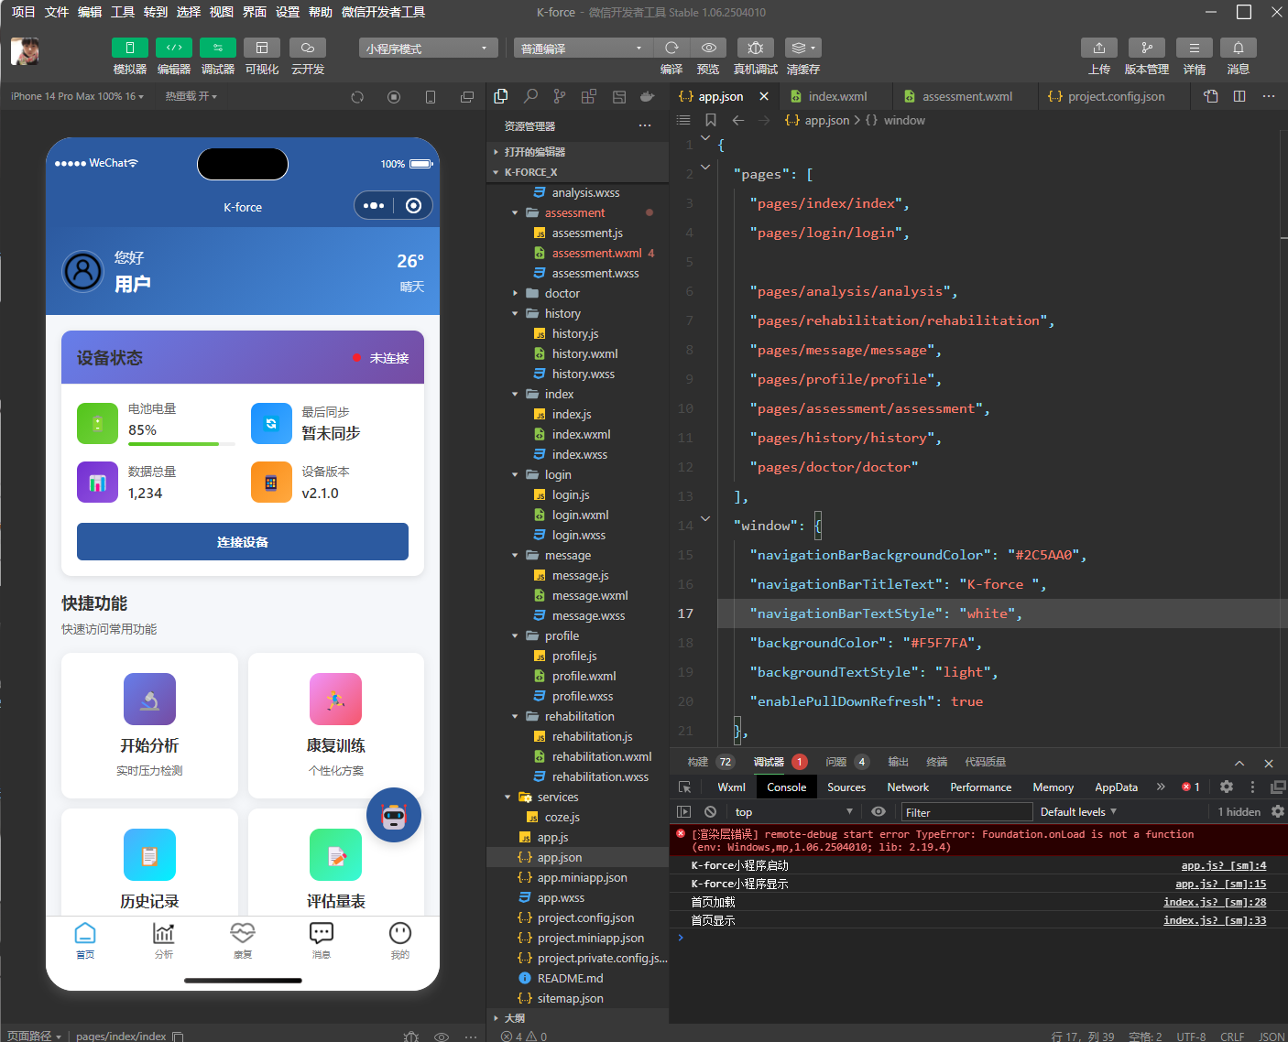
Task: Open the console top context dropdown
Action: tap(794, 812)
